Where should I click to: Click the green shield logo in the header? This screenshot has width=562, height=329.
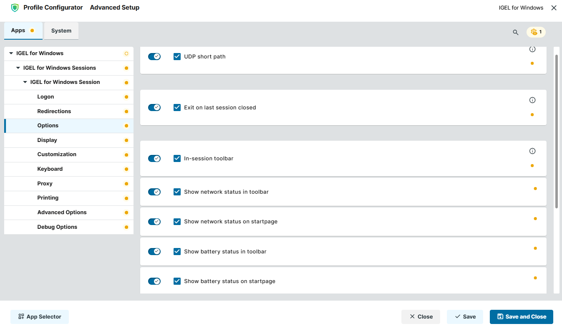pos(15,8)
